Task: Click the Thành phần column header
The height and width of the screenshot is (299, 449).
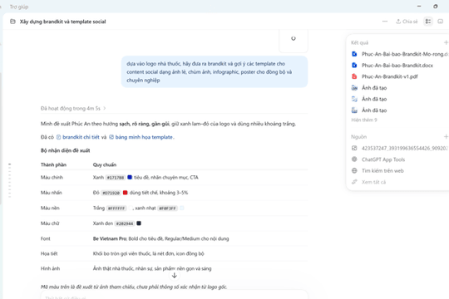Action: pos(53,164)
